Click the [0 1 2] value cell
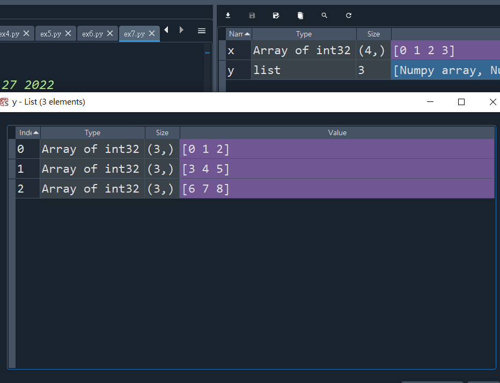This screenshot has height=383, width=500. point(337,149)
